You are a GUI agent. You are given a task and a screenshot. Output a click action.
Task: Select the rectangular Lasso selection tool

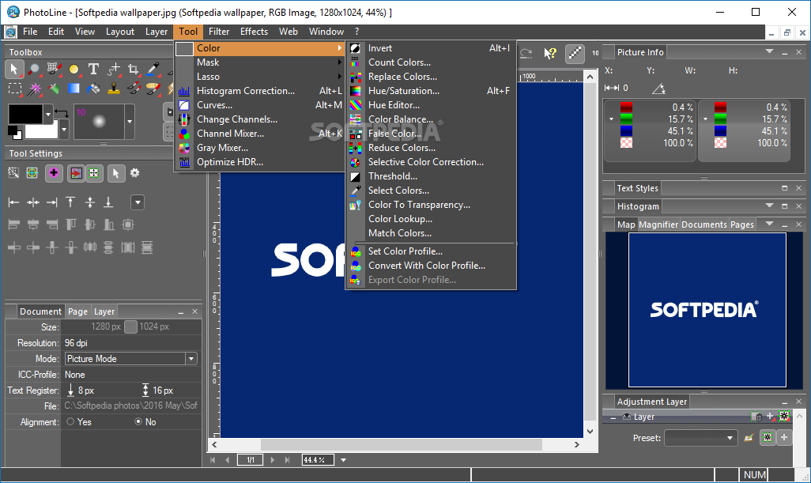click(14, 89)
